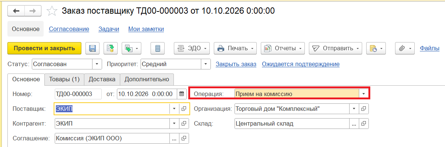Open the Соглашение record with open icon
Image resolution: width=445 pixels, height=147 pixels.
[184, 138]
